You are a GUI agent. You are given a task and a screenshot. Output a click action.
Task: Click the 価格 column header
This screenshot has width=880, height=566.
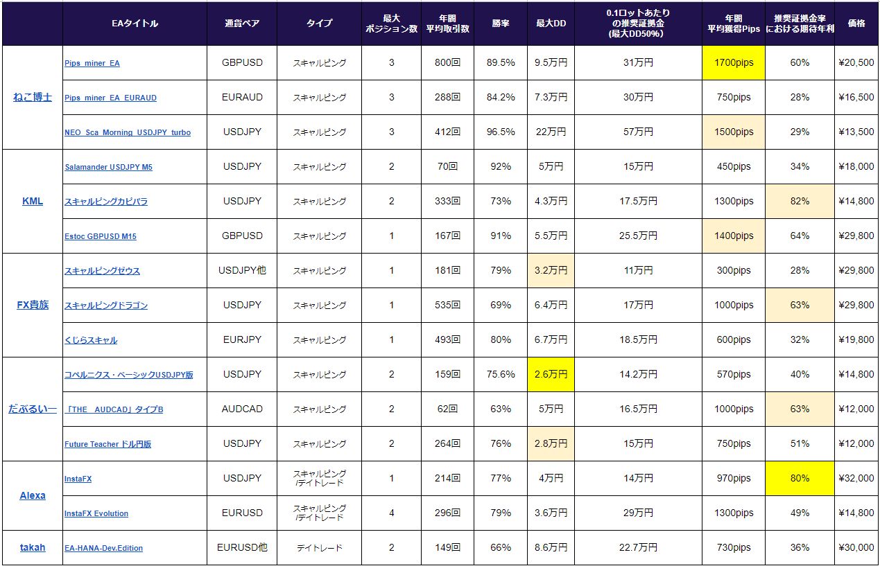tap(856, 24)
